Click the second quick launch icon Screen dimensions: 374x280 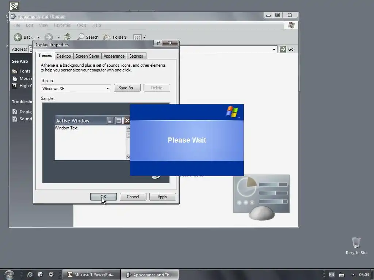40,275
